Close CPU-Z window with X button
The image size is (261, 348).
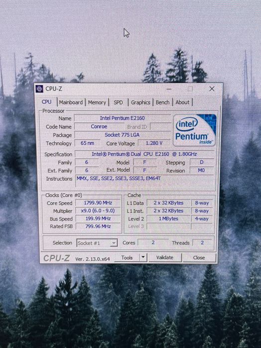click(212, 89)
